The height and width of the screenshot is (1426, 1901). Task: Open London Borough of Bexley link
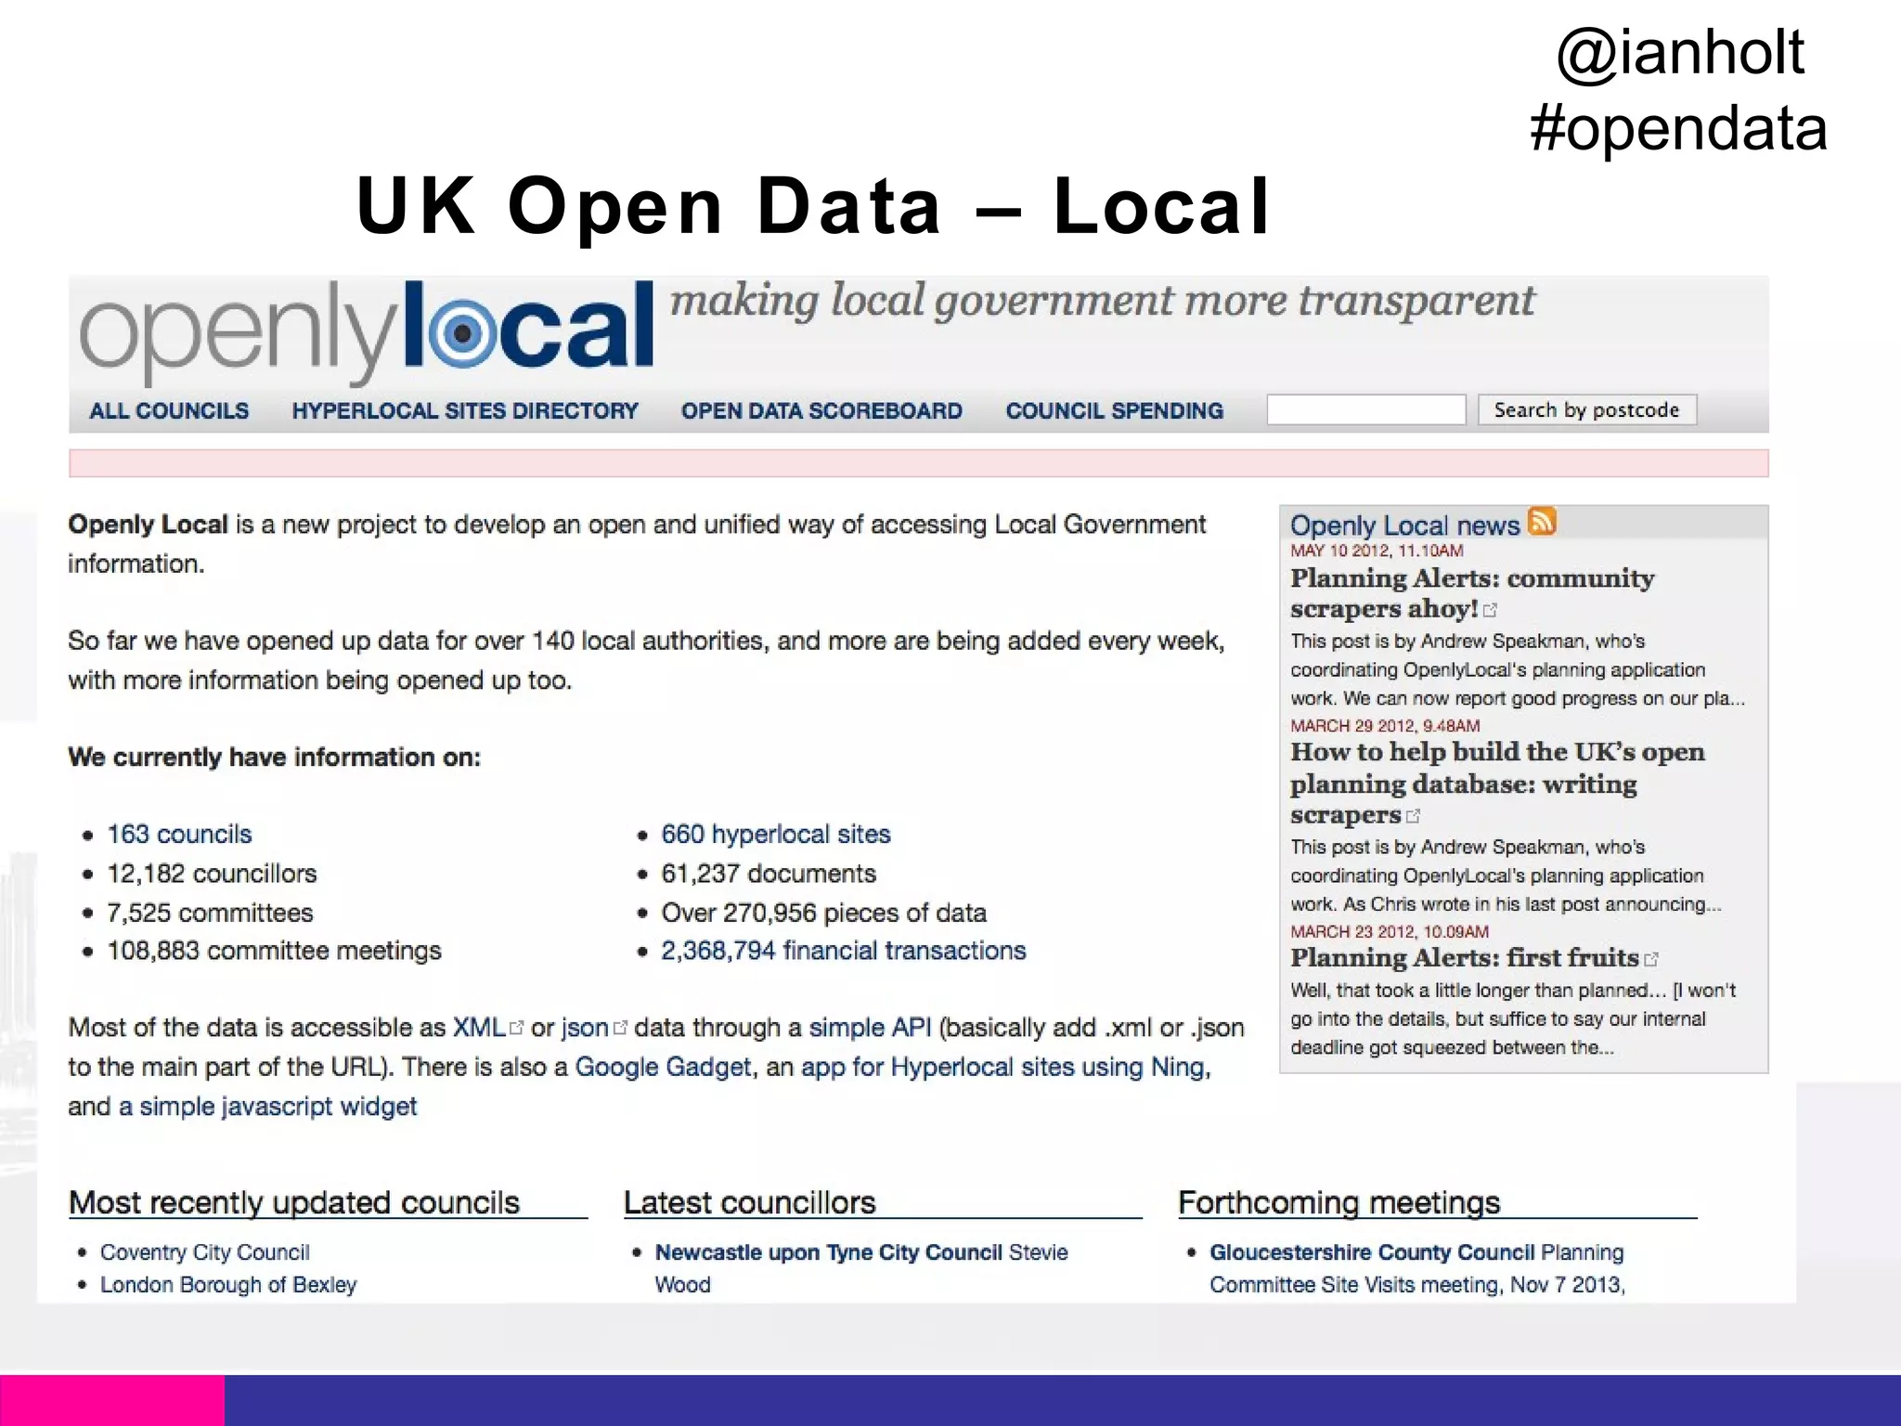[x=228, y=1285]
